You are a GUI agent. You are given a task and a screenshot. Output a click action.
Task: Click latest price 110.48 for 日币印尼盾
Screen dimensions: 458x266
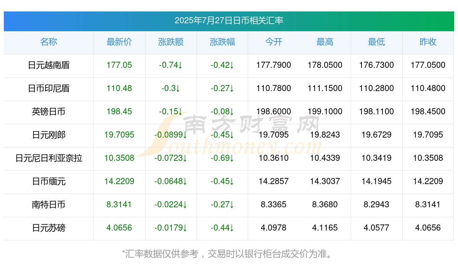pos(119,88)
